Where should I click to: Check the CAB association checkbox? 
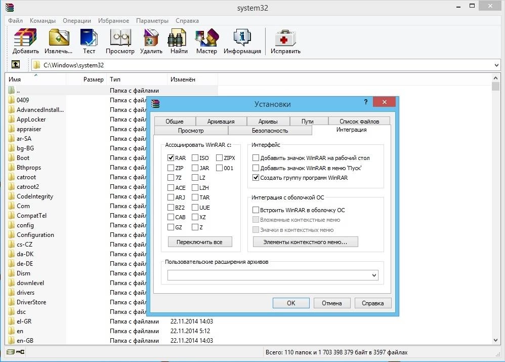tap(171, 217)
